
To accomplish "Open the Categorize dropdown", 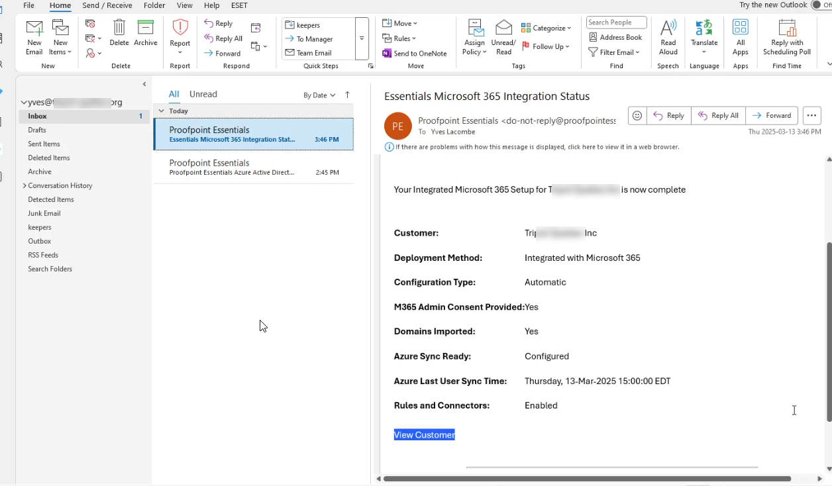I will pyautogui.click(x=546, y=28).
